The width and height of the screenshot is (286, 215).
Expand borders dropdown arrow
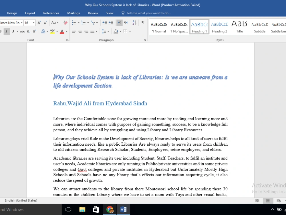pyautogui.click(x=130, y=32)
